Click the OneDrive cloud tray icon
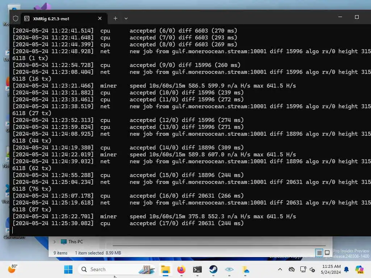 (x=292, y=269)
